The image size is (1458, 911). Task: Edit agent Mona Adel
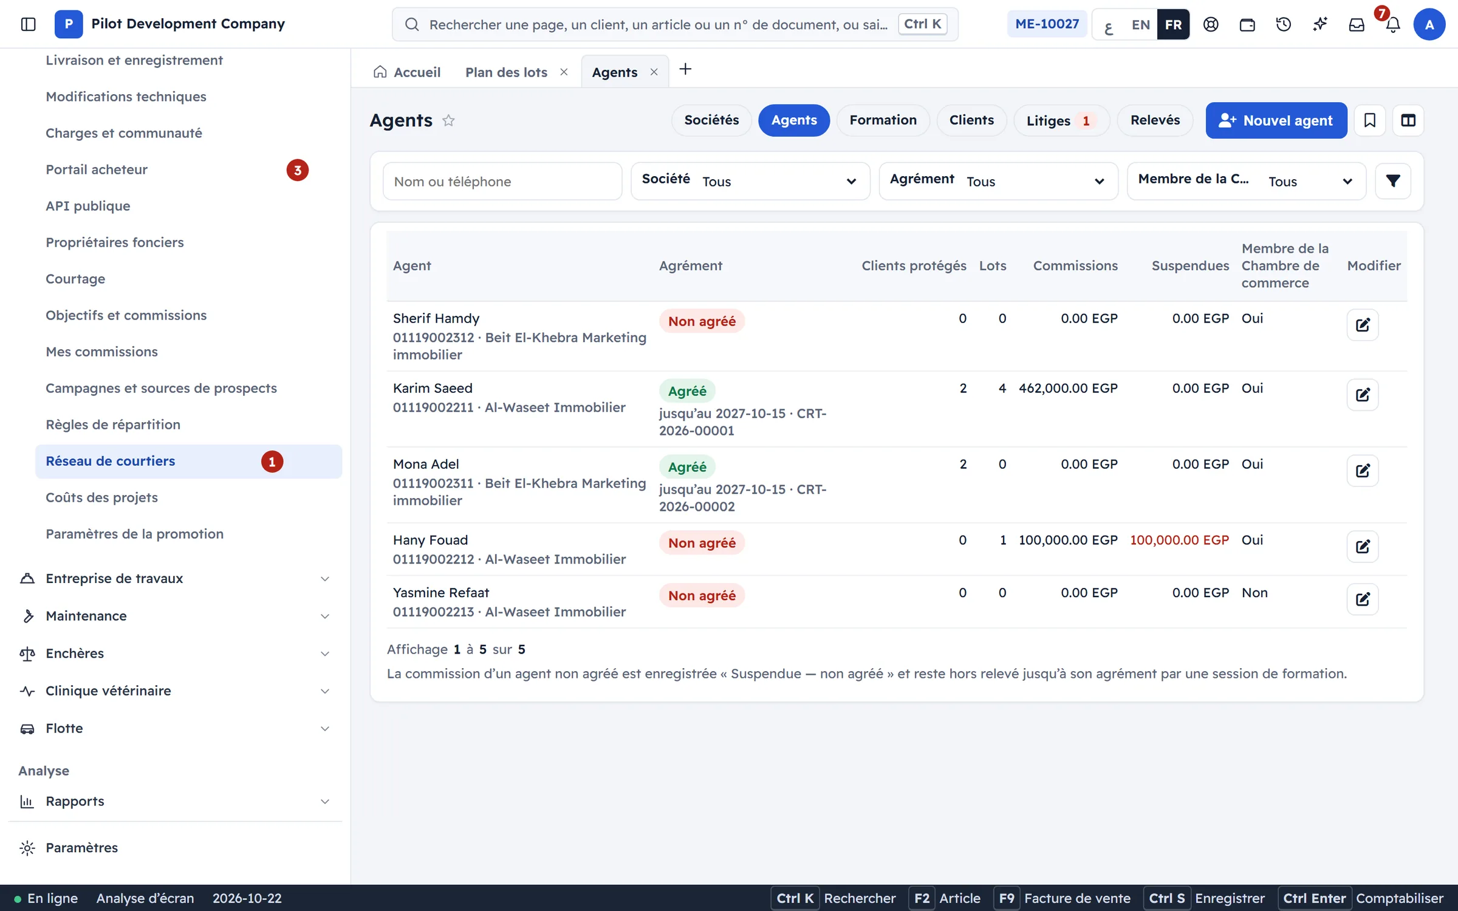1363,471
